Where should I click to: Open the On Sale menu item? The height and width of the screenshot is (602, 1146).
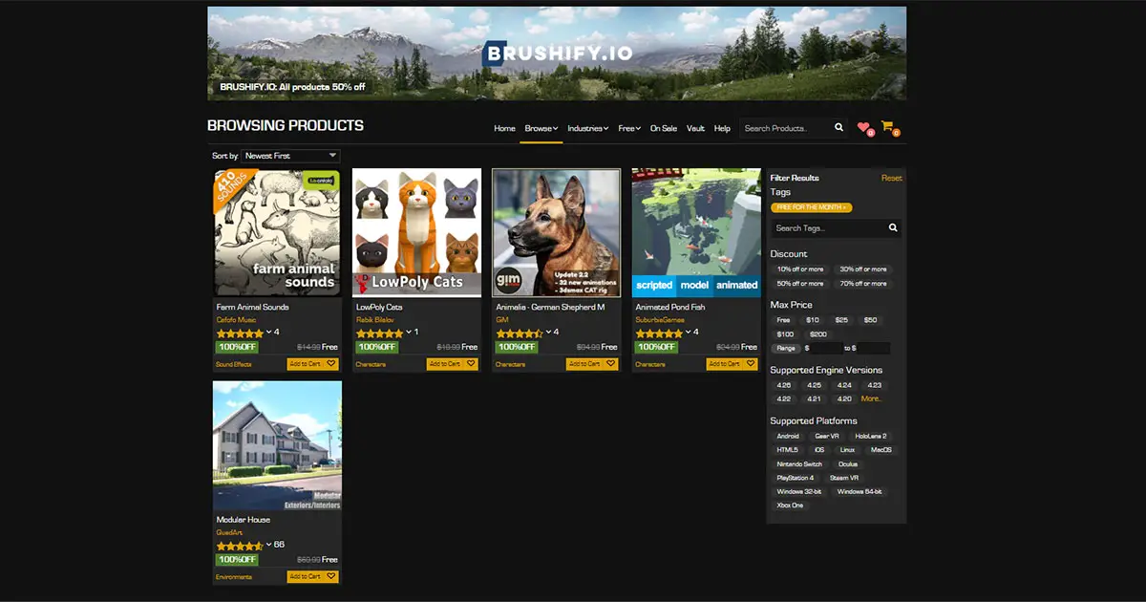point(664,128)
